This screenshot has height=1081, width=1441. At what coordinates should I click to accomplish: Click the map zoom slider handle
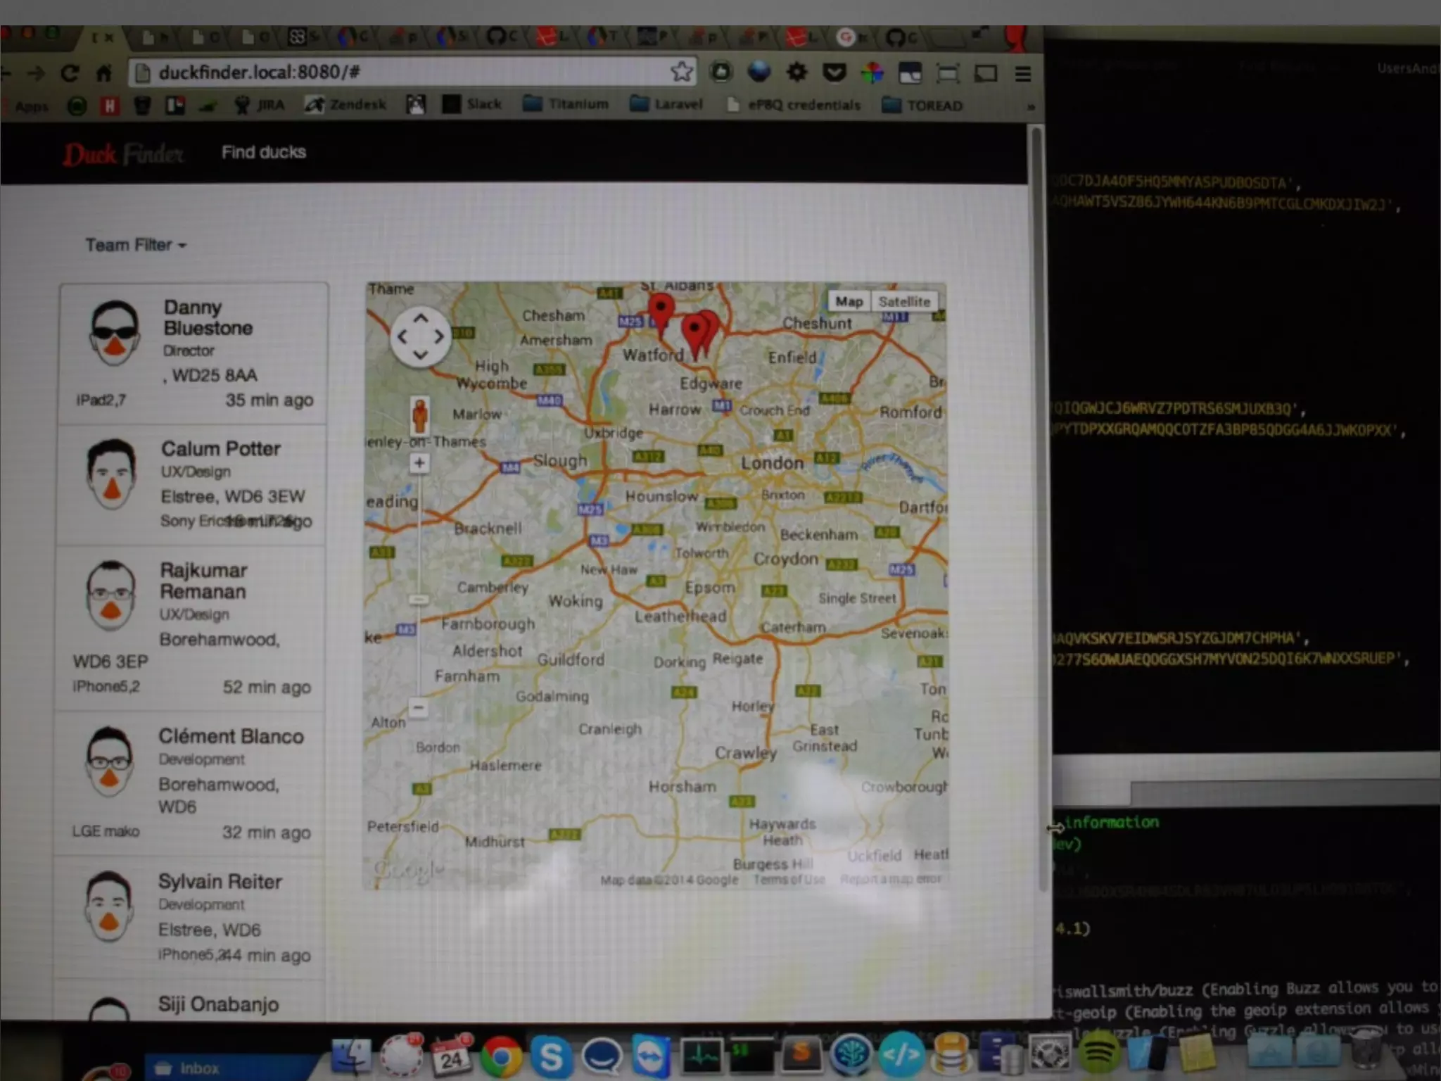pos(419,600)
